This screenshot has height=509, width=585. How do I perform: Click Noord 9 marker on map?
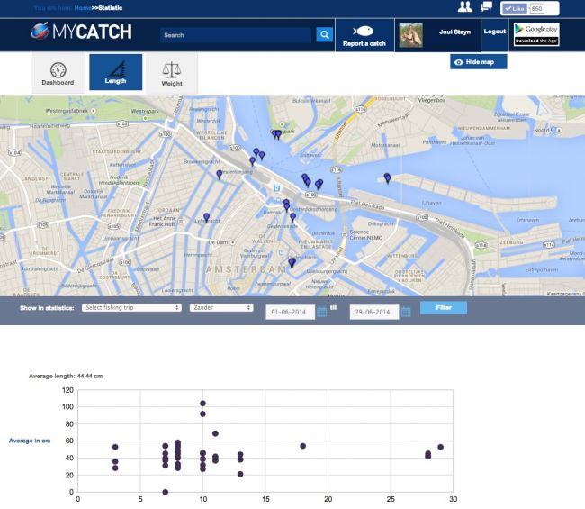click(x=559, y=131)
